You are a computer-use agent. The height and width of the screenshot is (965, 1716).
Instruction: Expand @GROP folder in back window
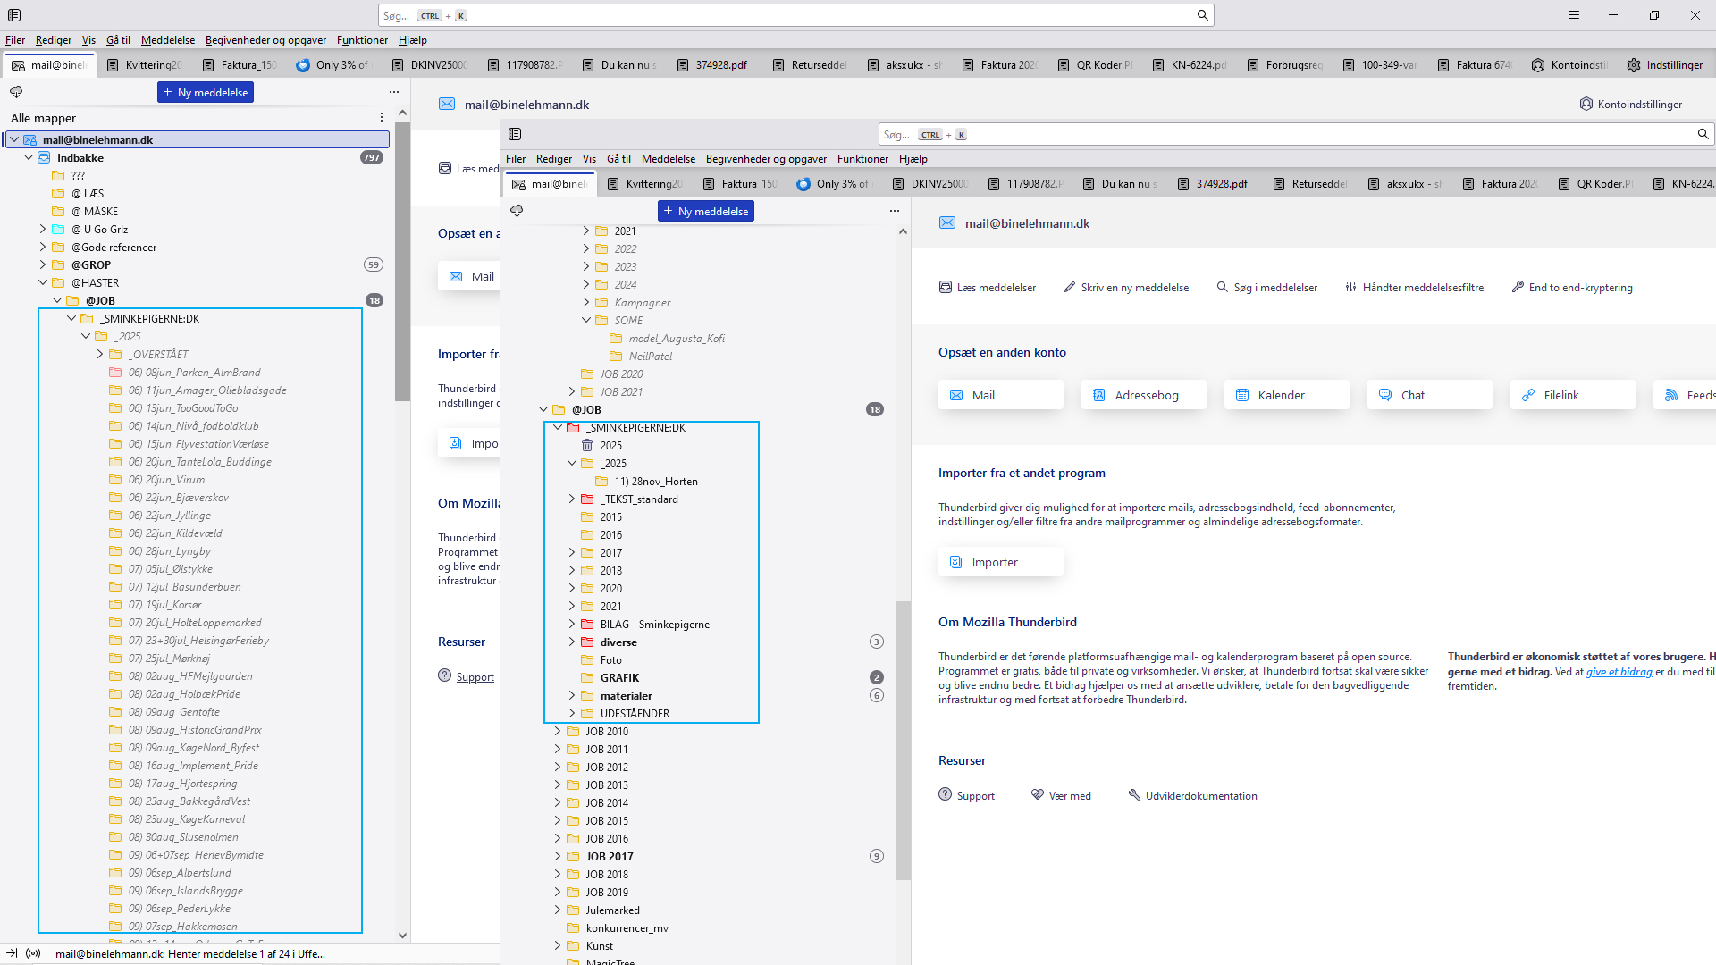[43, 264]
